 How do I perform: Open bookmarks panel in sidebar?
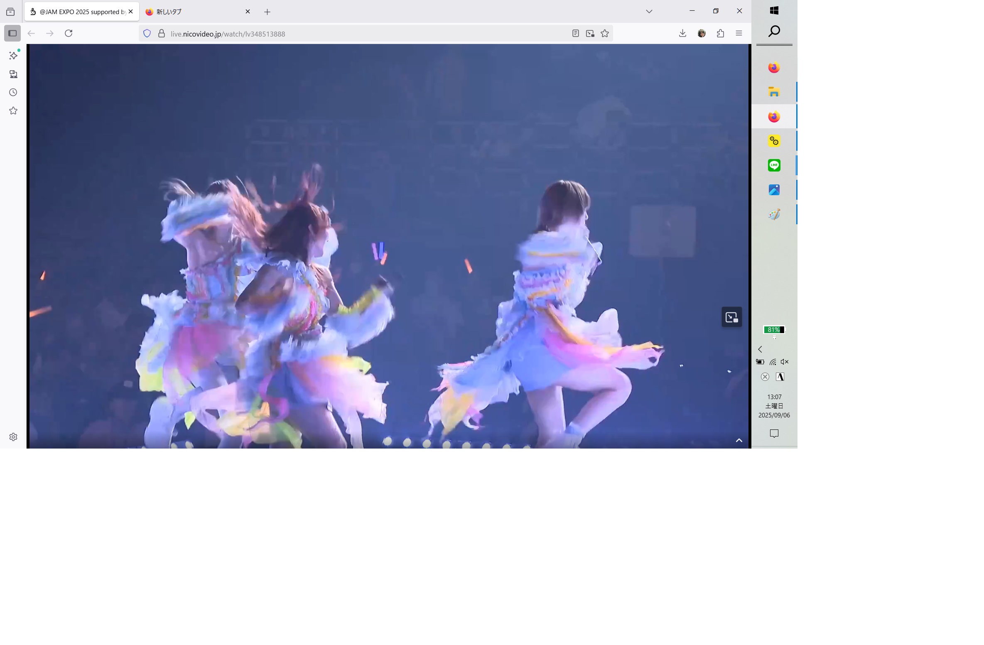pos(13,111)
